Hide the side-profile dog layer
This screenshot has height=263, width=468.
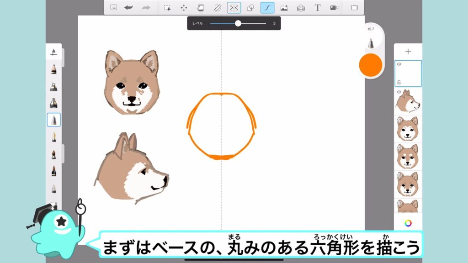click(399, 92)
